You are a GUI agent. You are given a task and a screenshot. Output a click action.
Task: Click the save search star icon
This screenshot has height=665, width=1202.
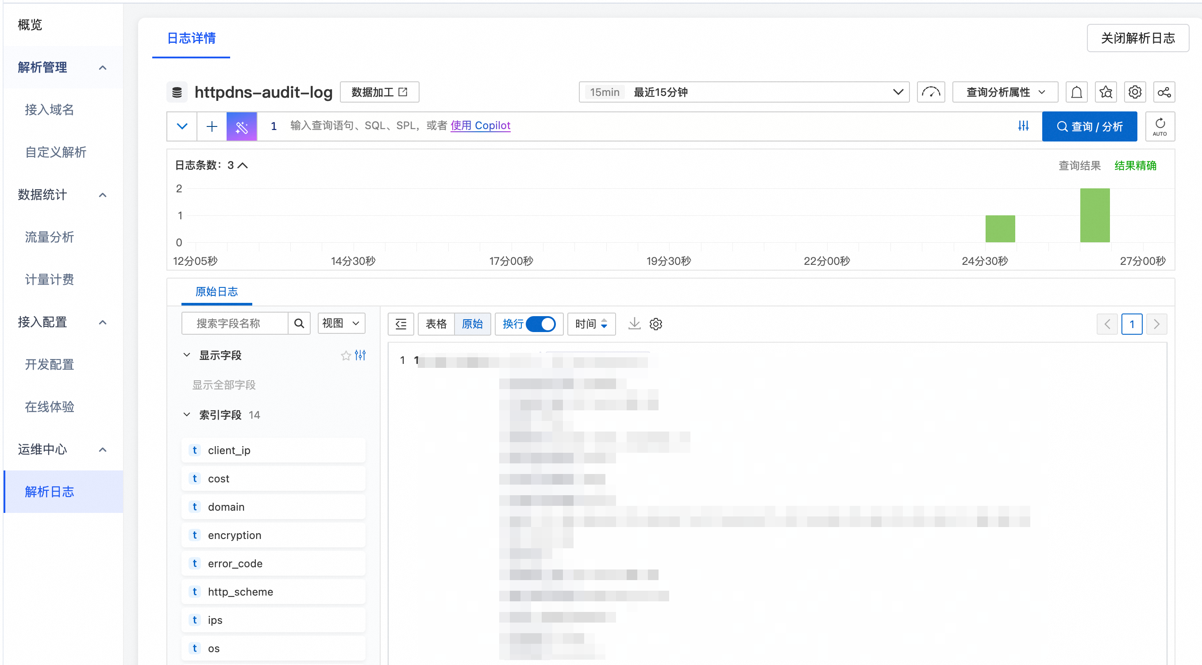click(1106, 92)
